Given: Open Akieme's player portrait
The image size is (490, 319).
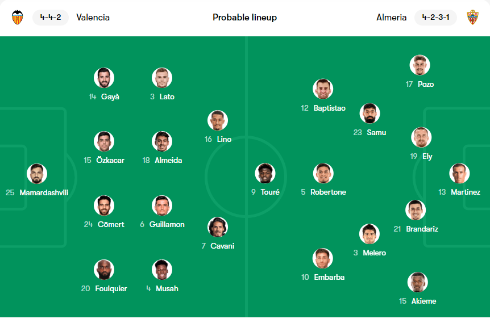Looking at the screenshot, I should [417, 283].
